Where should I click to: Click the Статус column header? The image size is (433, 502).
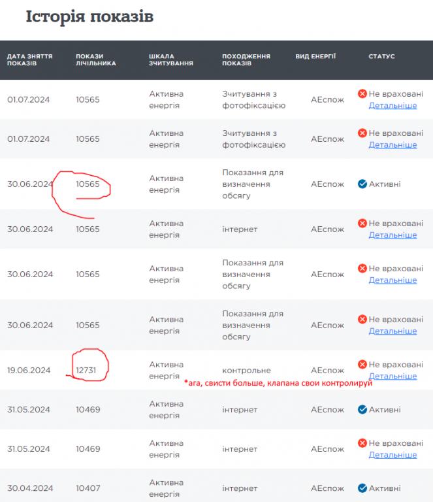pyautogui.click(x=381, y=57)
